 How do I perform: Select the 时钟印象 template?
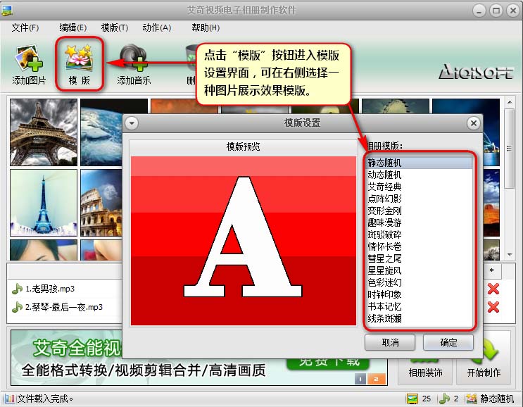point(420,294)
